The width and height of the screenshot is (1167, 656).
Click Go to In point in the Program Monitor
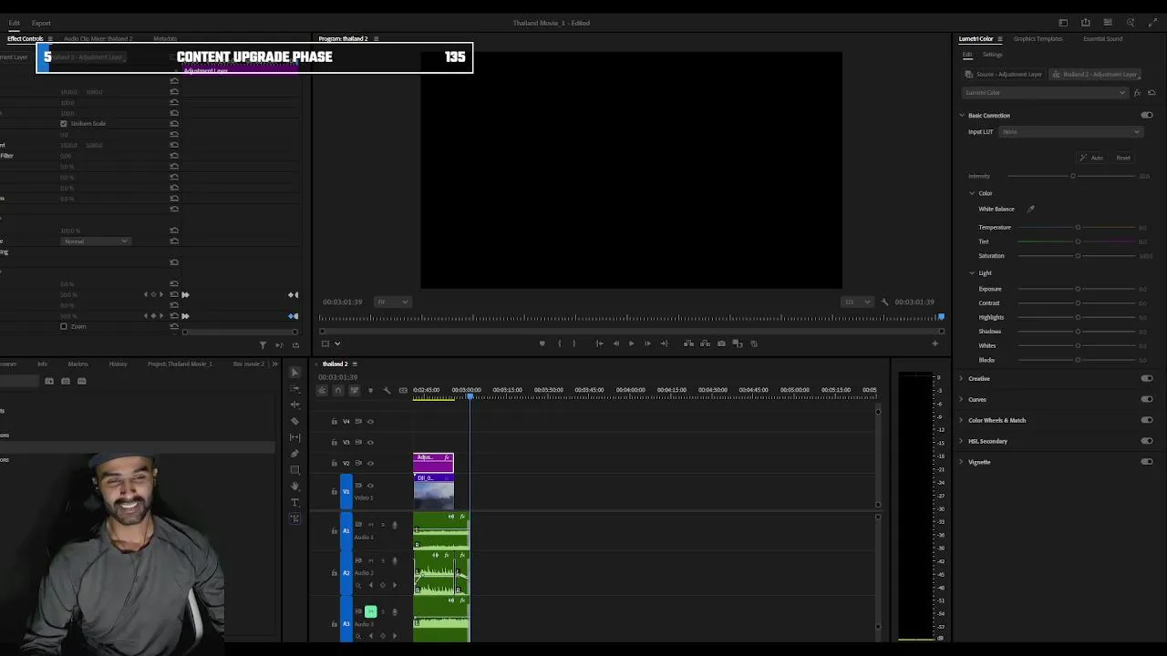coord(599,343)
